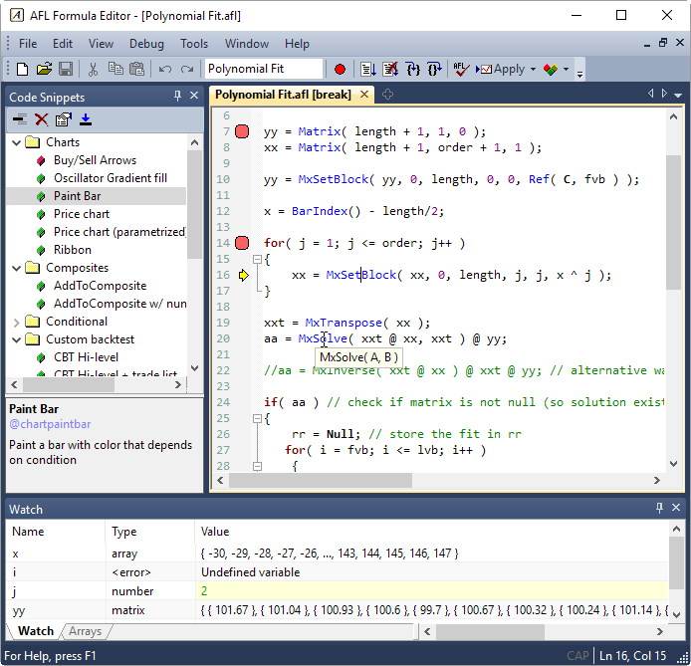Click the New file icon in toolbar
Image resolution: width=691 pixels, height=666 pixels.
(22, 69)
